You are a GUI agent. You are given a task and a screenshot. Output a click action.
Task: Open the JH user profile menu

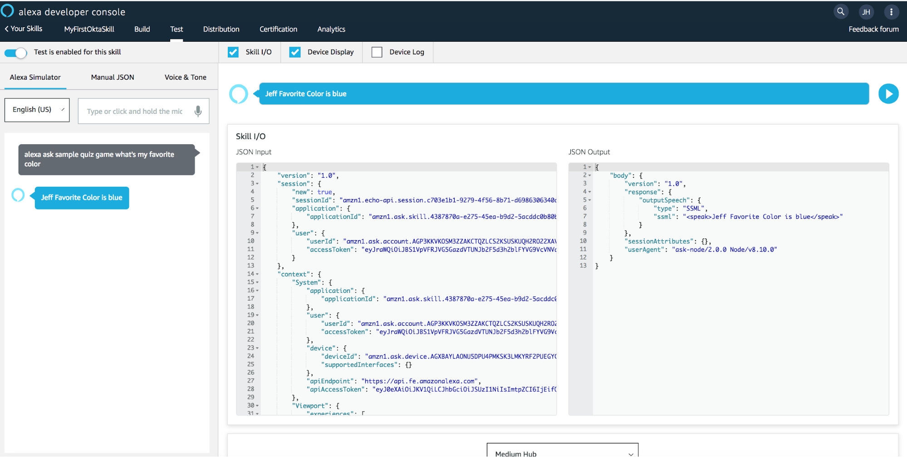[866, 12]
